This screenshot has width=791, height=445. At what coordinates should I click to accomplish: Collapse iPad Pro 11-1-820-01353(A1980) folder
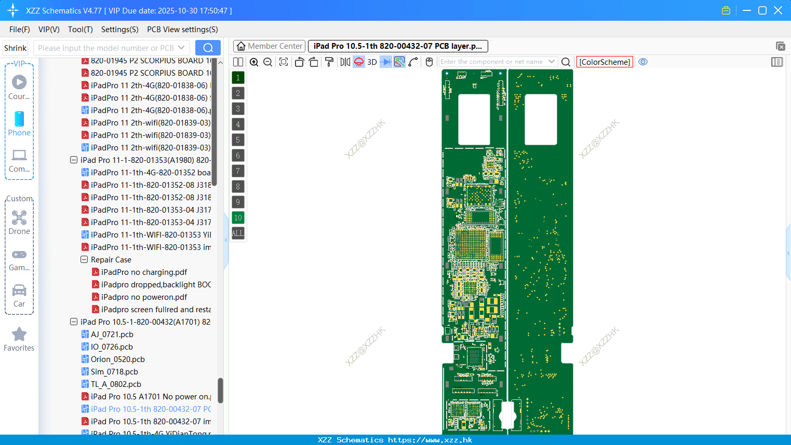tap(74, 160)
